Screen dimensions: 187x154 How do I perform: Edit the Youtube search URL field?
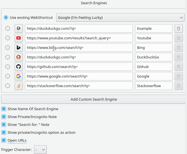pyautogui.click(x=79, y=38)
